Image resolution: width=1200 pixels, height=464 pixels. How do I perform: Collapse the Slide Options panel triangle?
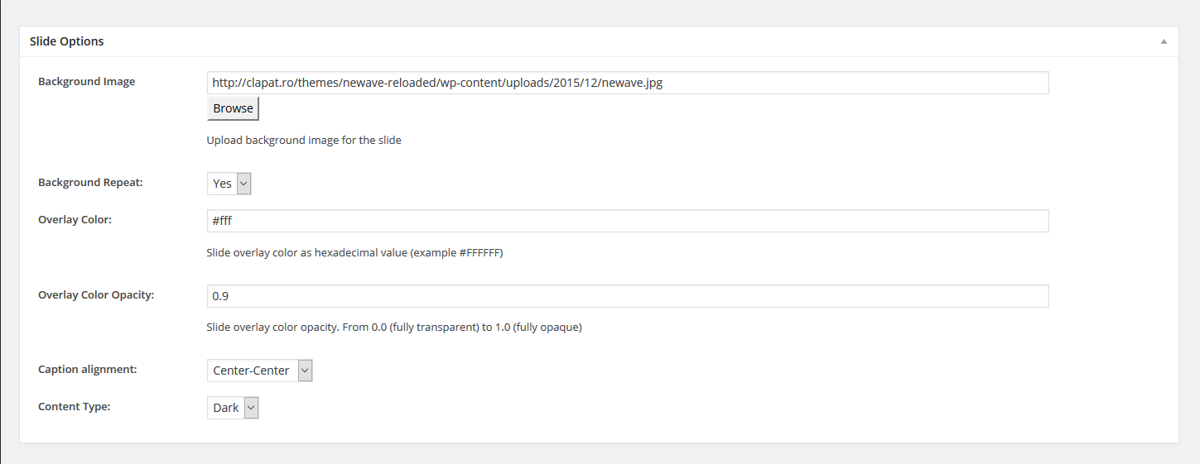1164,41
